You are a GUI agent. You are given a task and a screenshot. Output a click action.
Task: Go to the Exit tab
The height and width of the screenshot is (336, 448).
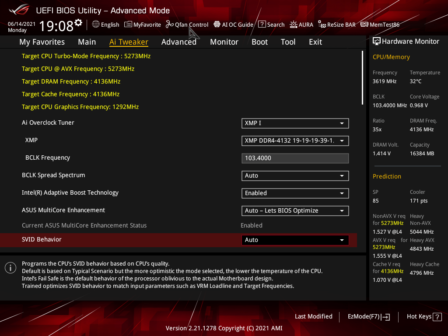coord(315,42)
